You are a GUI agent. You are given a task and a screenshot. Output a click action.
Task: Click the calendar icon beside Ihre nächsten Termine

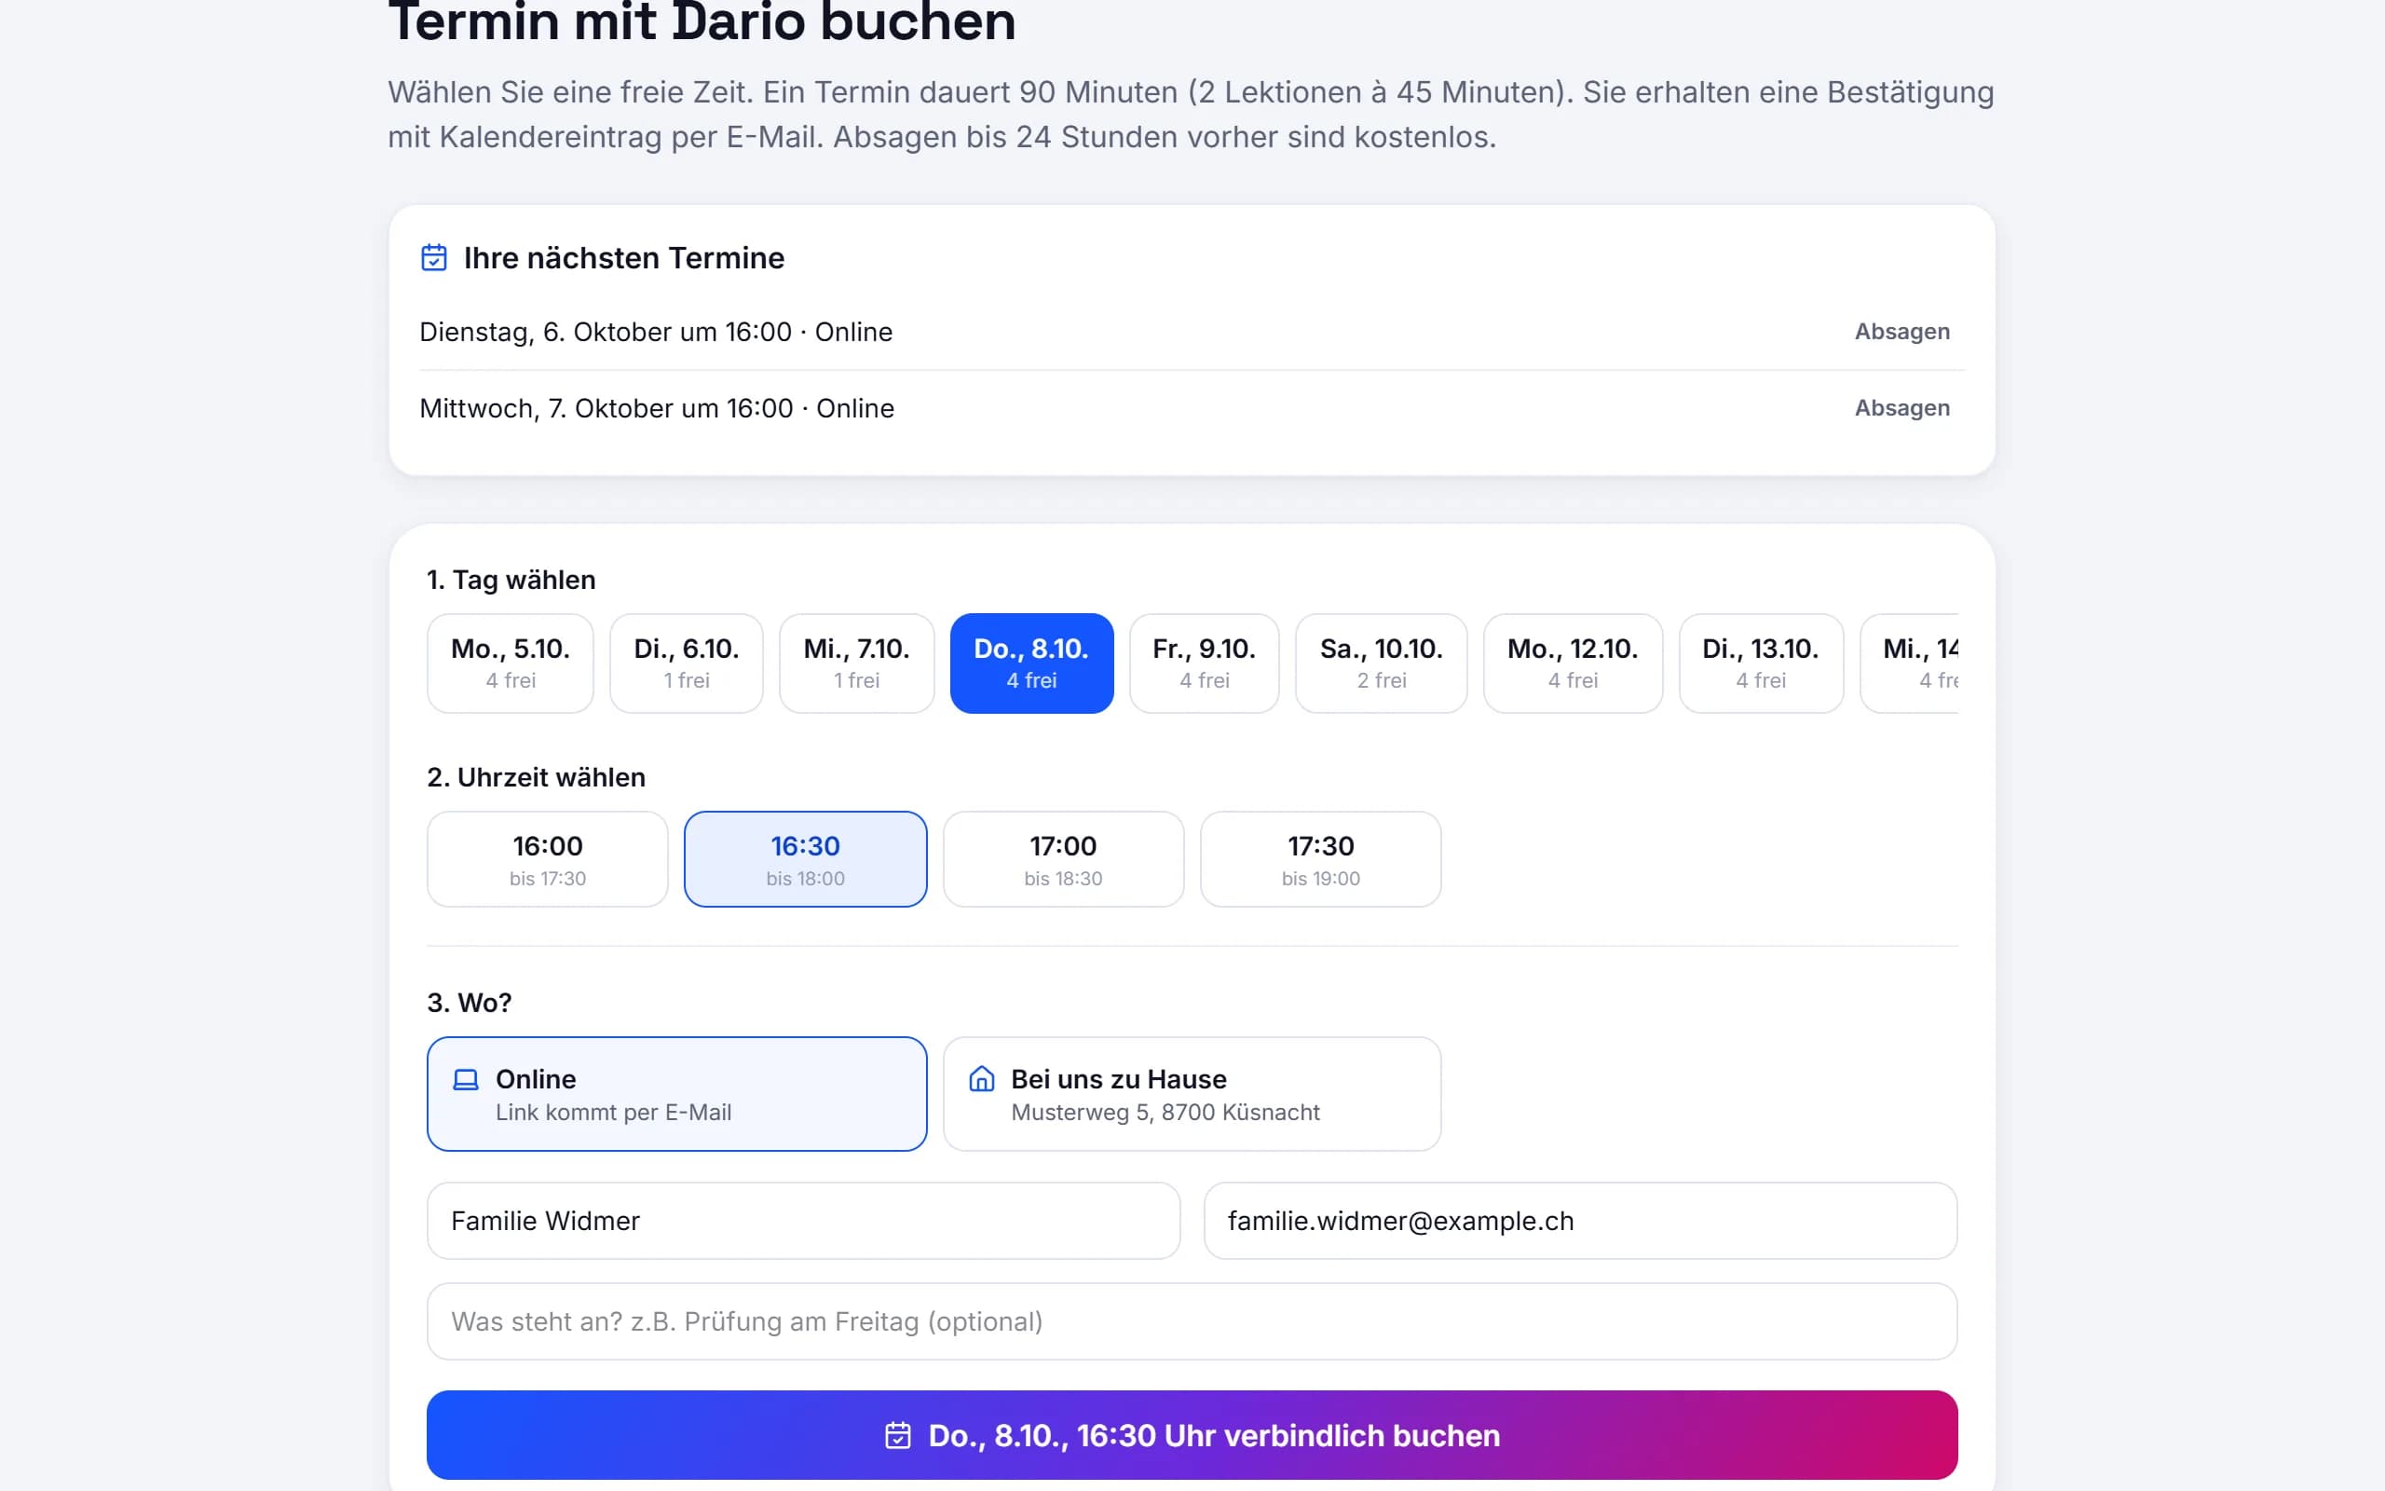coord(433,257)
